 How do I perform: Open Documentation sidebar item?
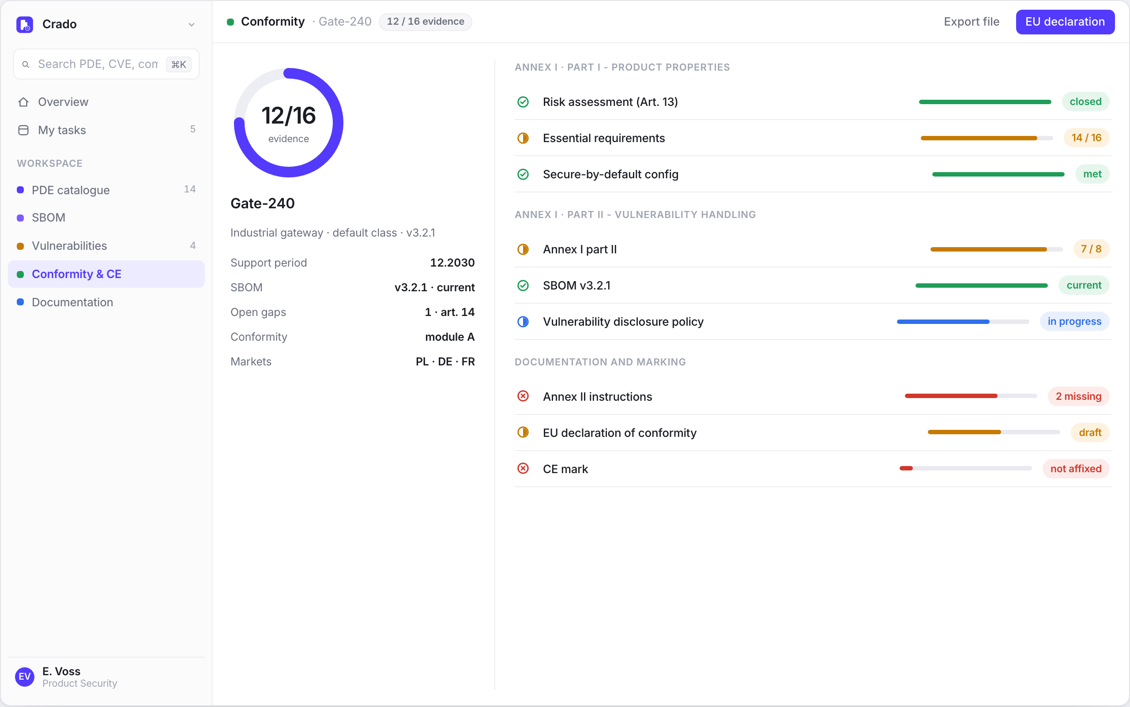click(x=106, y=302)
